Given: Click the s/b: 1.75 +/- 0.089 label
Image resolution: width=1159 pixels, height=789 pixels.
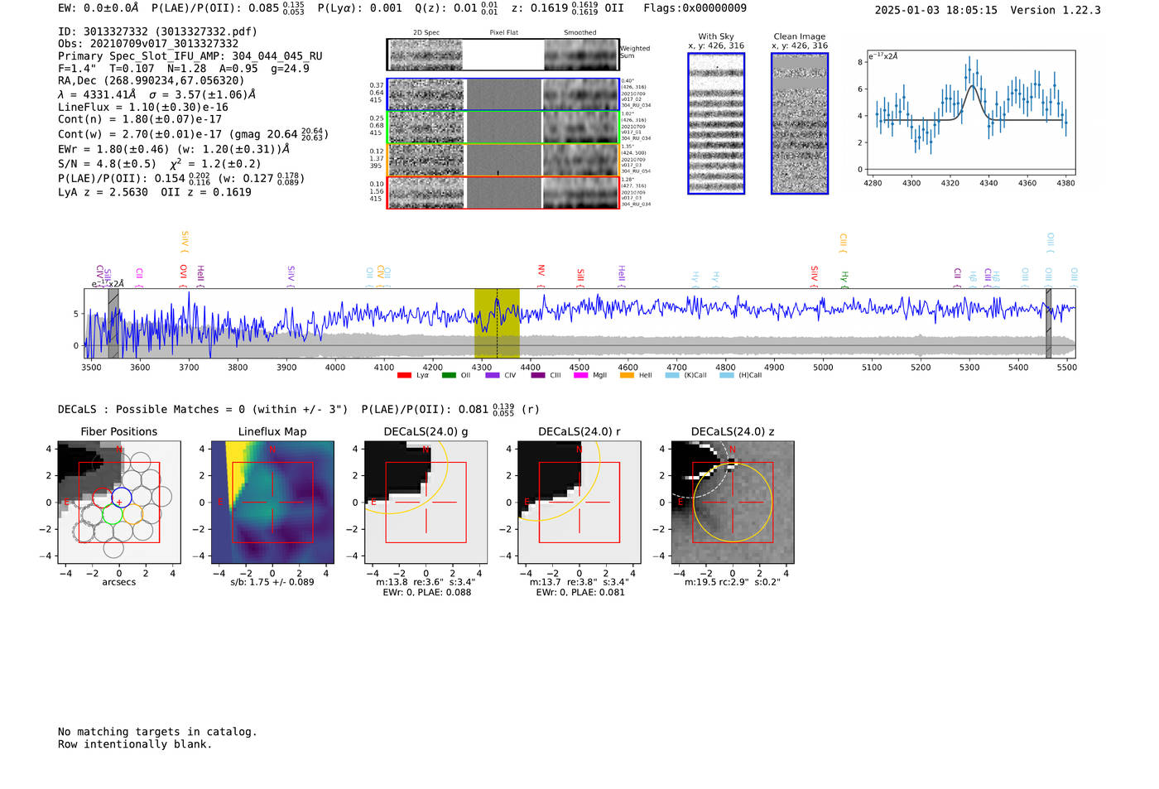Looking at the screenshot, I should 272,582.
